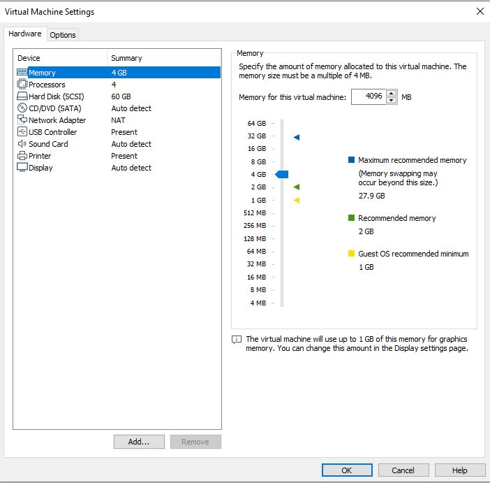Screen dimensions: 490x483
Task: Click OK to confirm settings
Action: pyautogui.click(x=347, y=470)
